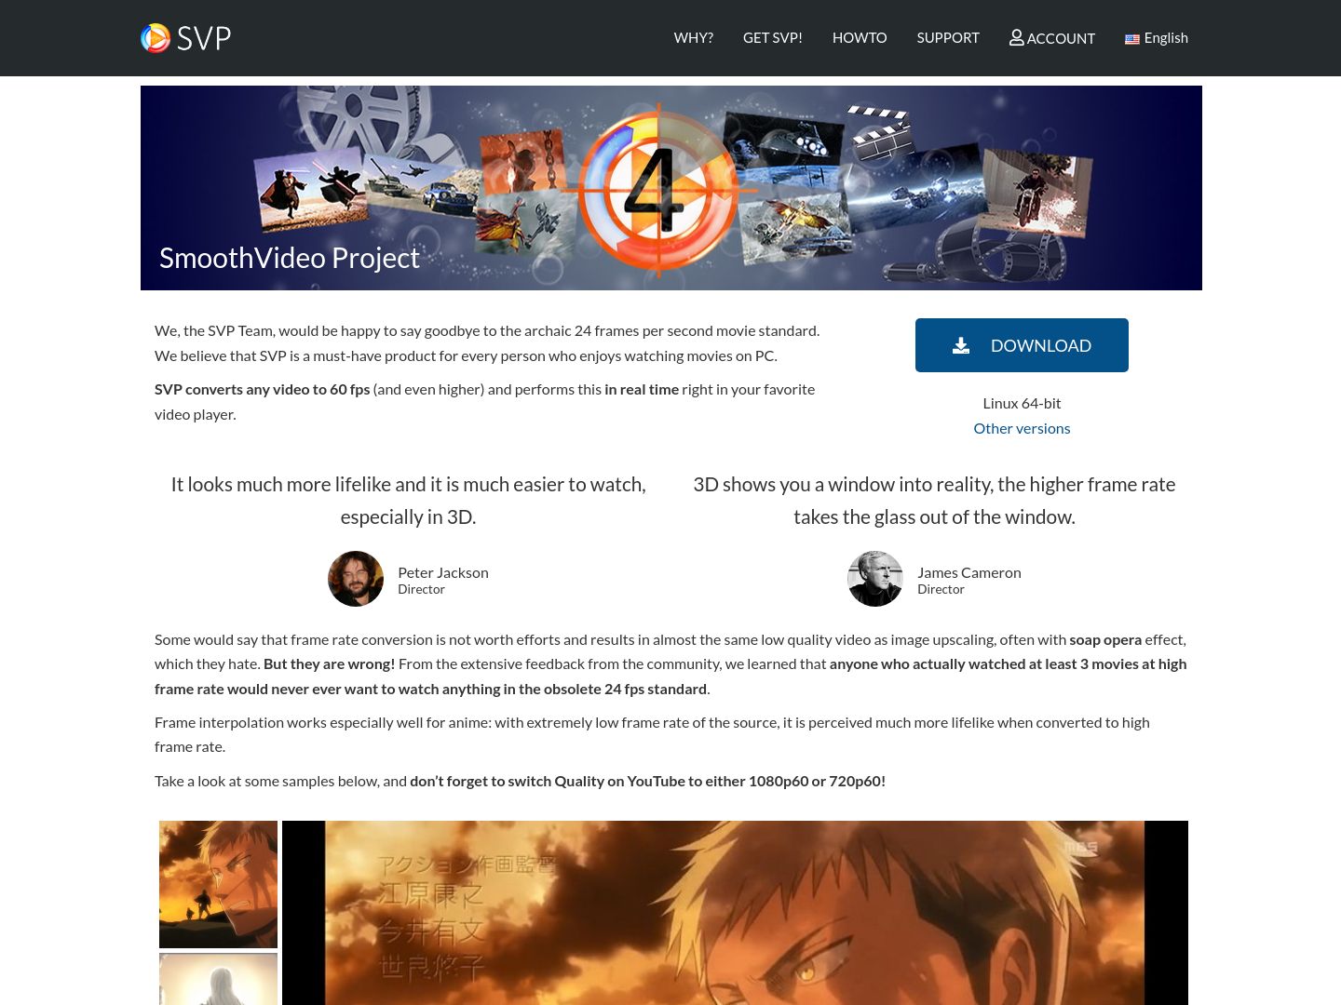This screenshot has width=1341, height=1005.
Task: Open the WHY? menu item
Action: point(693,38)
